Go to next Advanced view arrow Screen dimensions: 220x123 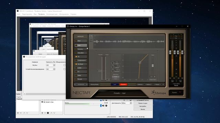(x=87, y=84)
